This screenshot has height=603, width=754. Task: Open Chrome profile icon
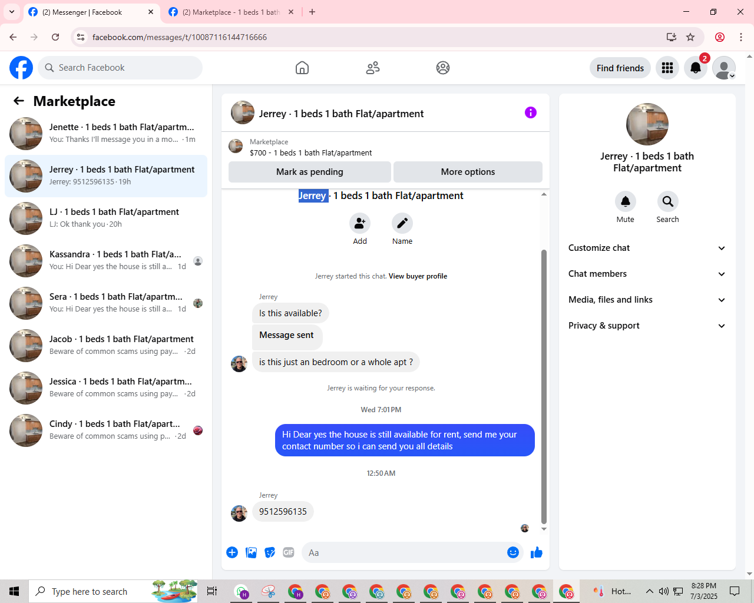(x=720, y=37)
